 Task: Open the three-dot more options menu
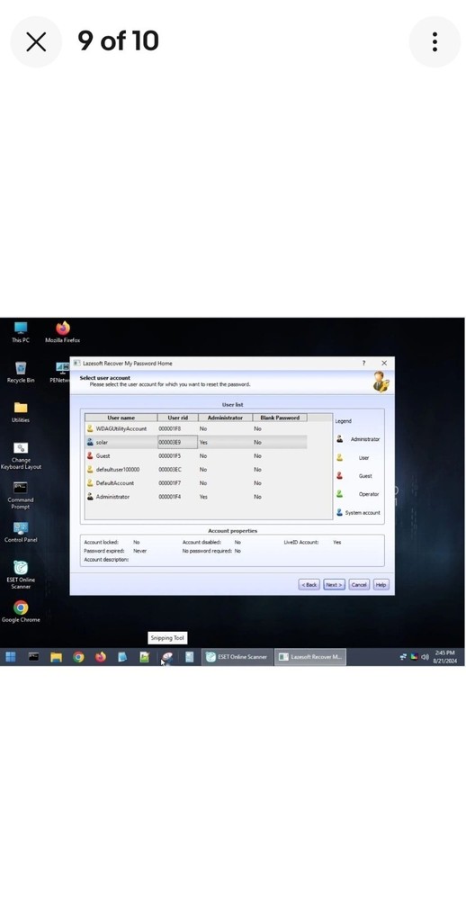[x=435, y=42]
